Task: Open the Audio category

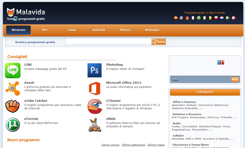Action: (x=176, y=123)
